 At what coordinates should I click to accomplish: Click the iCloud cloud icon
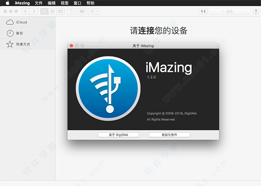(x=10, y=22)
